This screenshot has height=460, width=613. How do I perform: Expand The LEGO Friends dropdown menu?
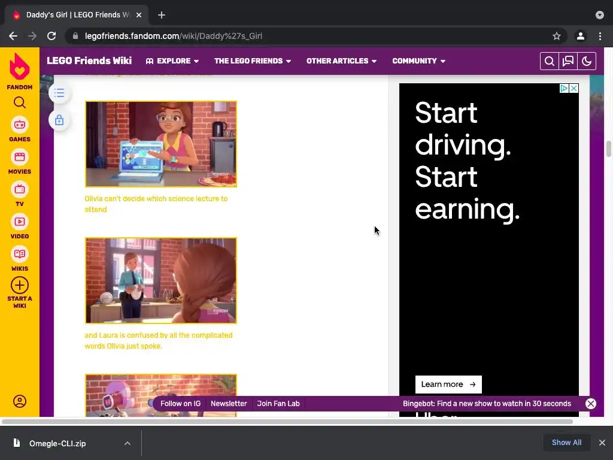tap(253, 61)
